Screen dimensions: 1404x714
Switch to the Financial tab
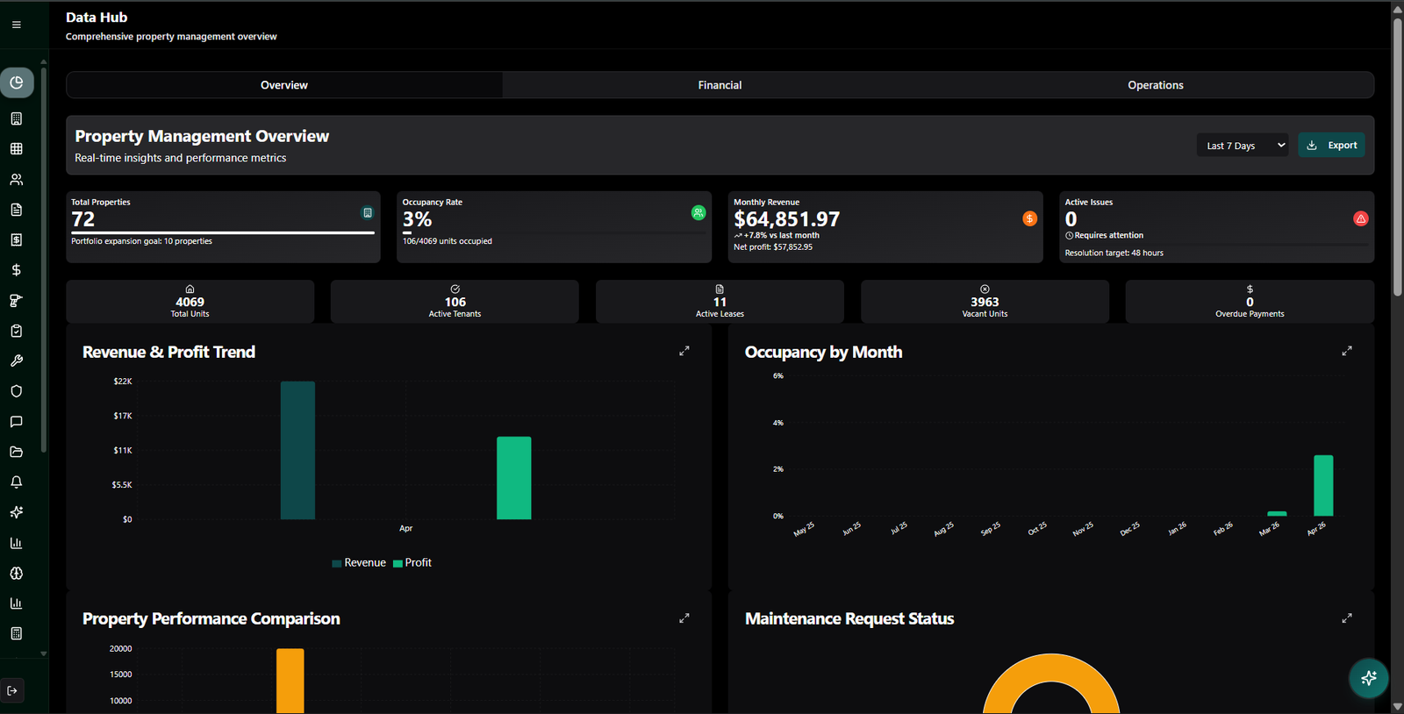(x=720, y=85)
